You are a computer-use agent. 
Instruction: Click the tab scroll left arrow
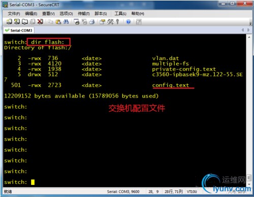[243, 30]
